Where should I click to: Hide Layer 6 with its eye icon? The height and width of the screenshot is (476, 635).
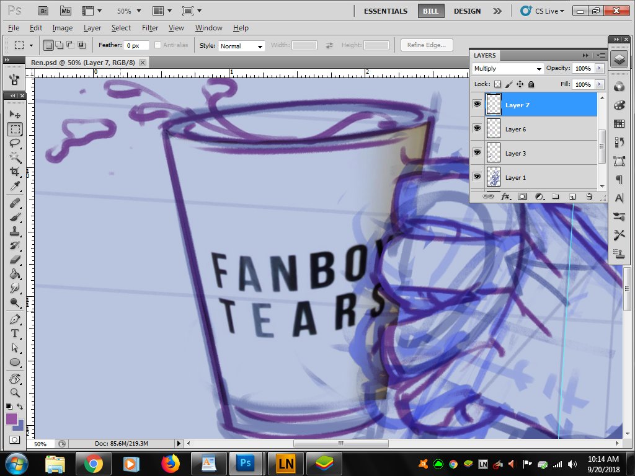(x=477, y=128)
